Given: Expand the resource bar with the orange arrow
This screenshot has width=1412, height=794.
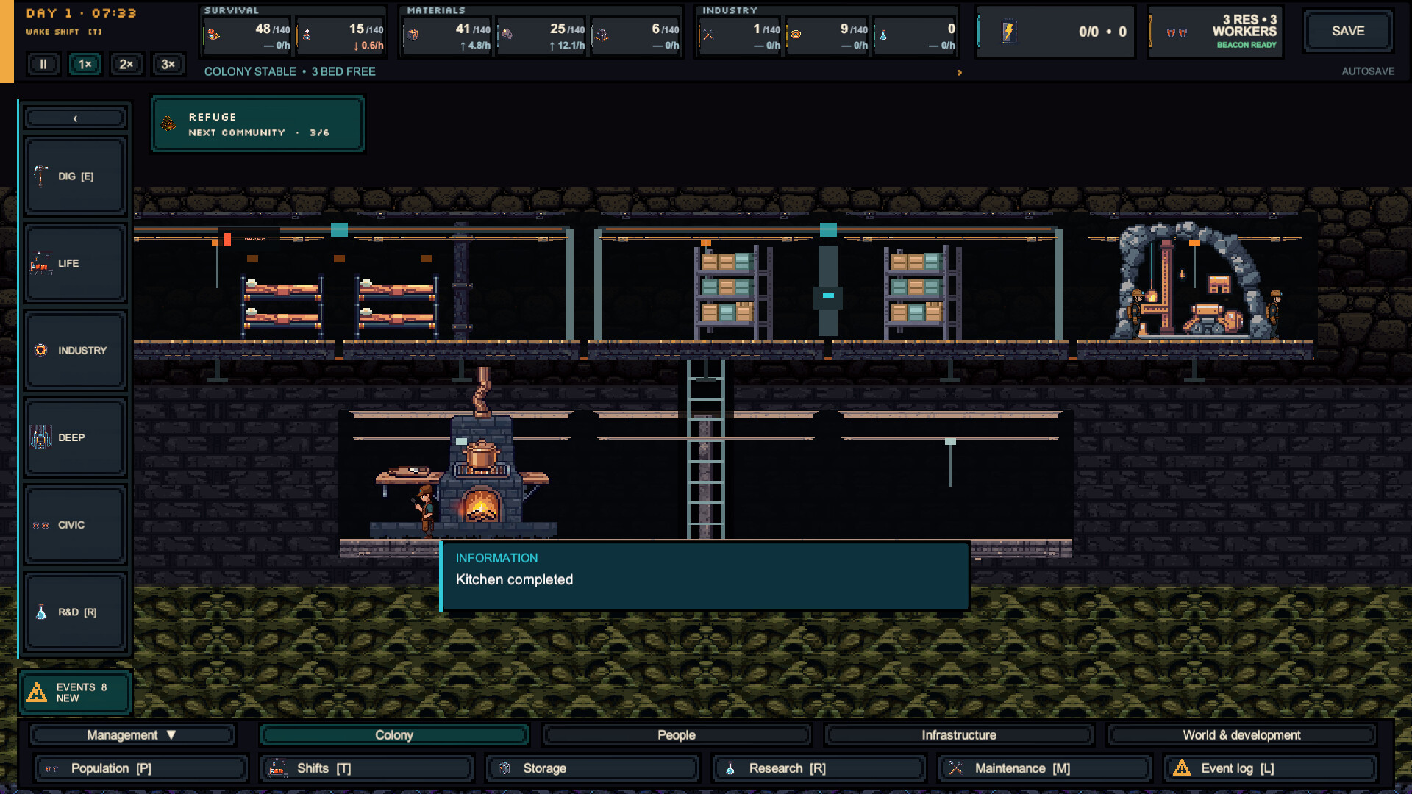Looking at the screenshot, I should click(959, 73).
